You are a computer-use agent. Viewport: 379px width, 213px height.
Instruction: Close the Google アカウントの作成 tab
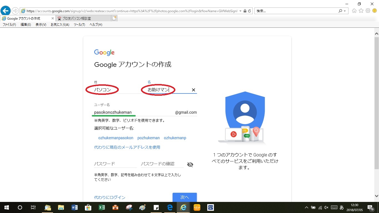pos(53,19)
